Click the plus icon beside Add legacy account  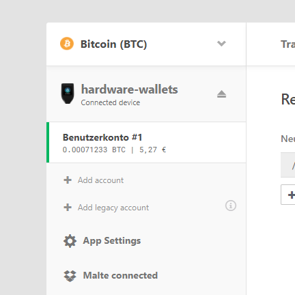[x=68, y=208]
